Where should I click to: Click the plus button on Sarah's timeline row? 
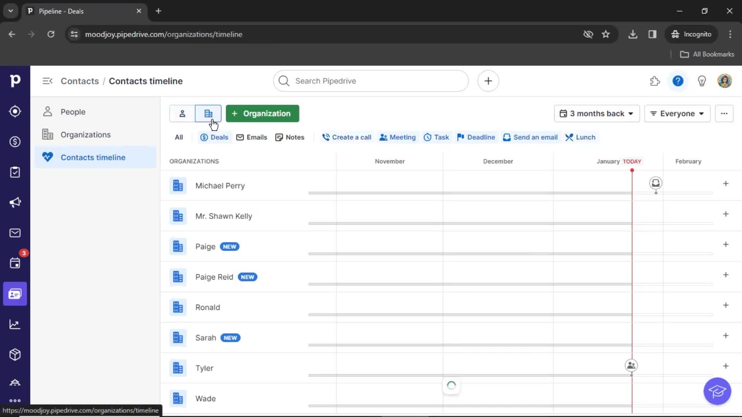(725, 336)
